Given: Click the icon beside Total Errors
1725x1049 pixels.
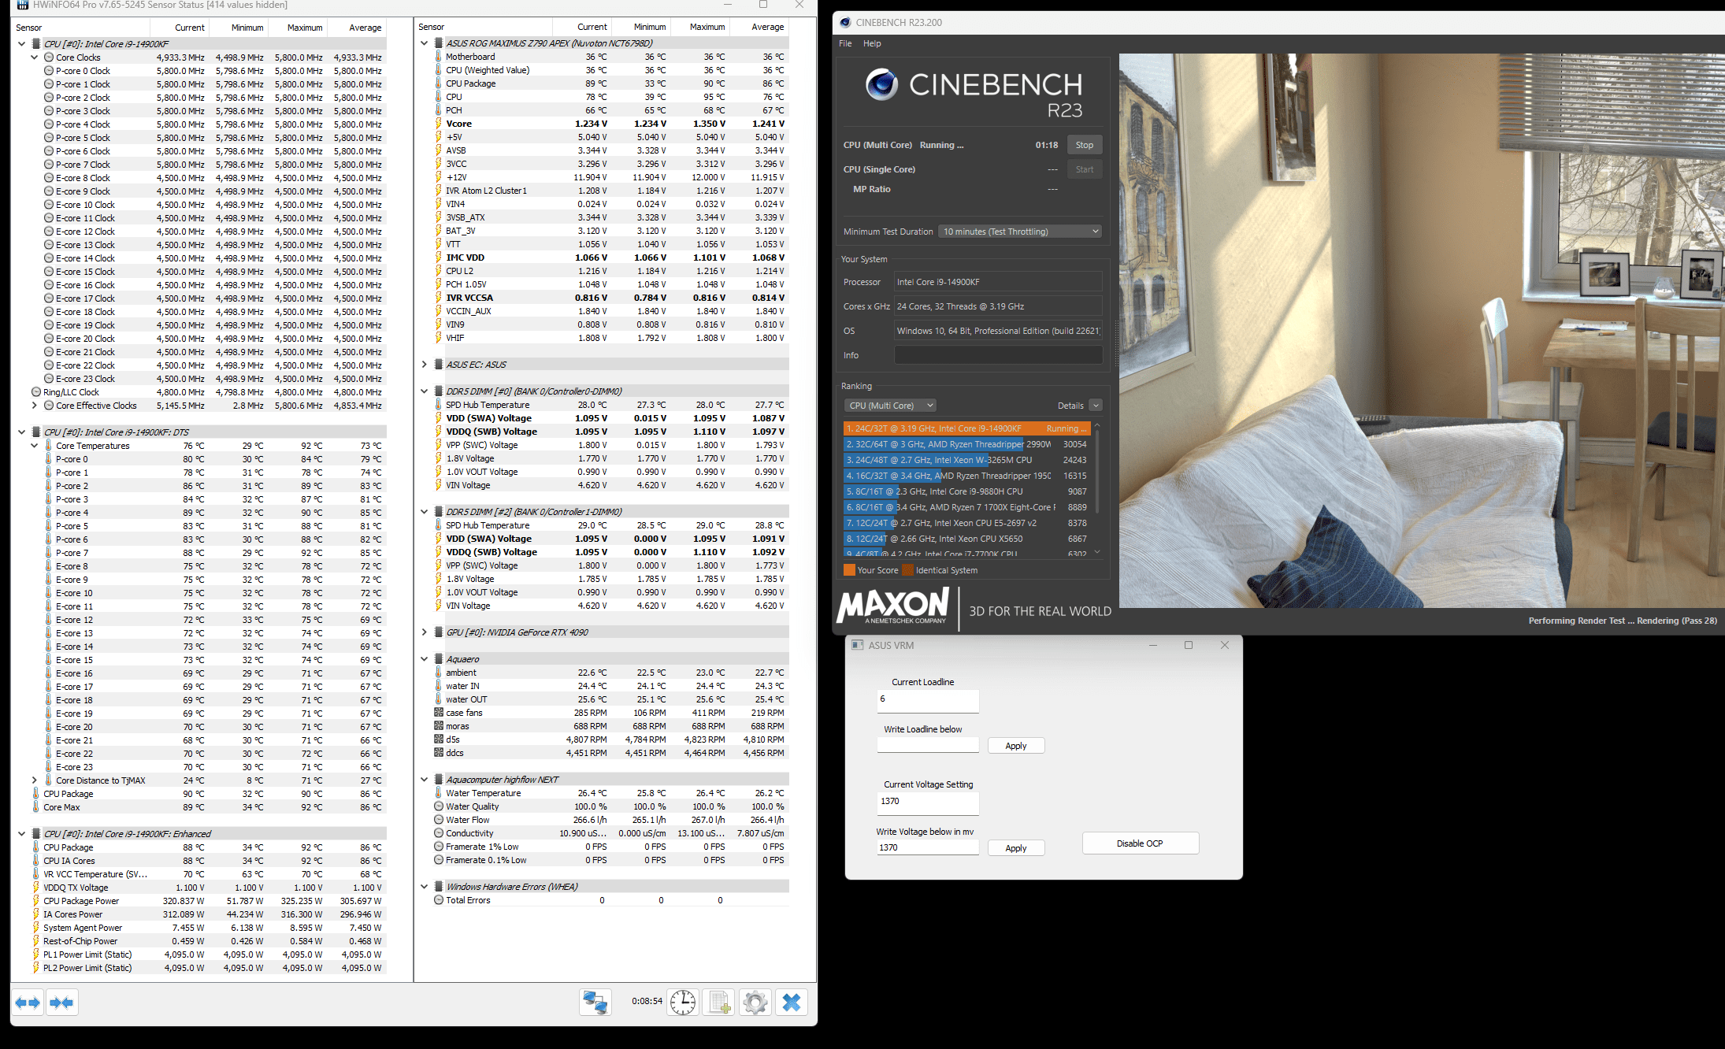Looking at the screenshot, I should coord(439,900).
